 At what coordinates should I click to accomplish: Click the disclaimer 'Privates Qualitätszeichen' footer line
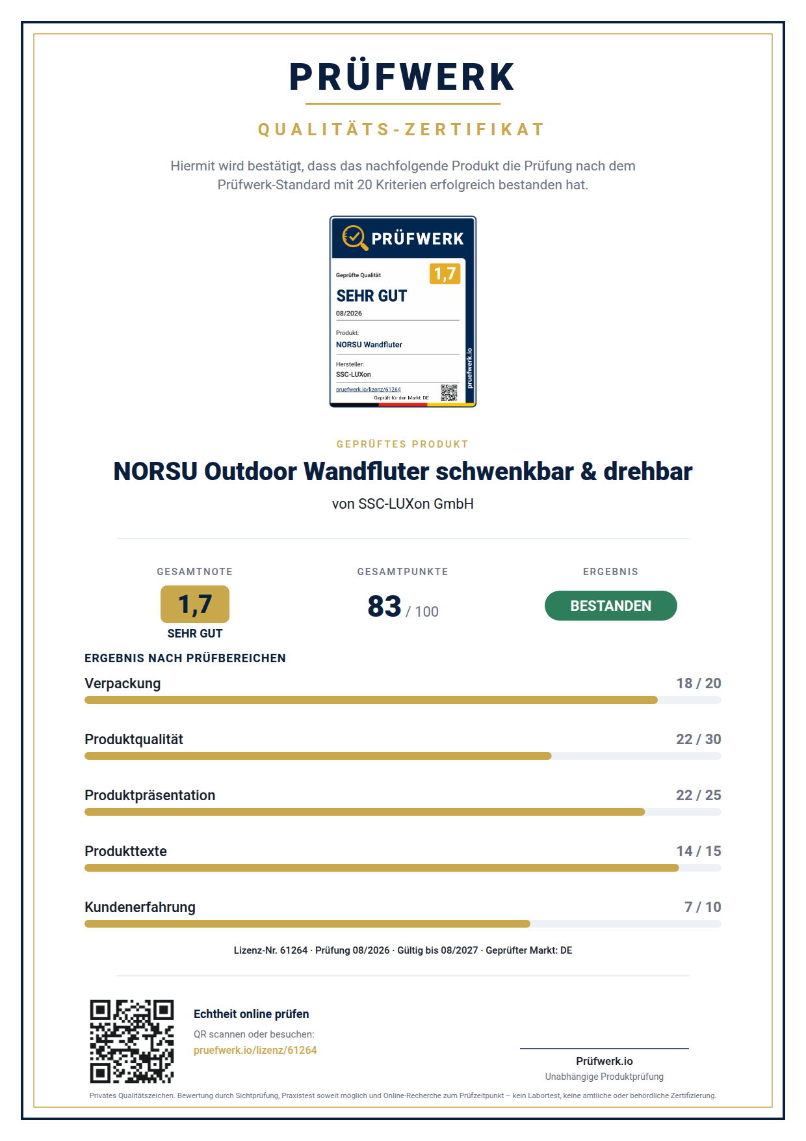coord(403,1095)
